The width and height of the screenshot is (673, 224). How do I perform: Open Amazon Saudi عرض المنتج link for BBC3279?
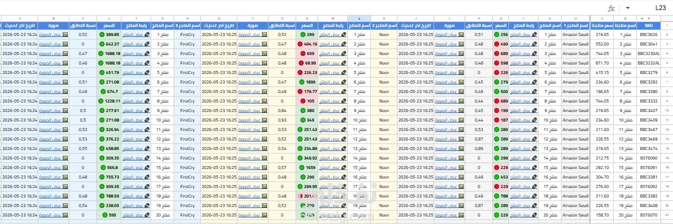[x=520, y=72]
